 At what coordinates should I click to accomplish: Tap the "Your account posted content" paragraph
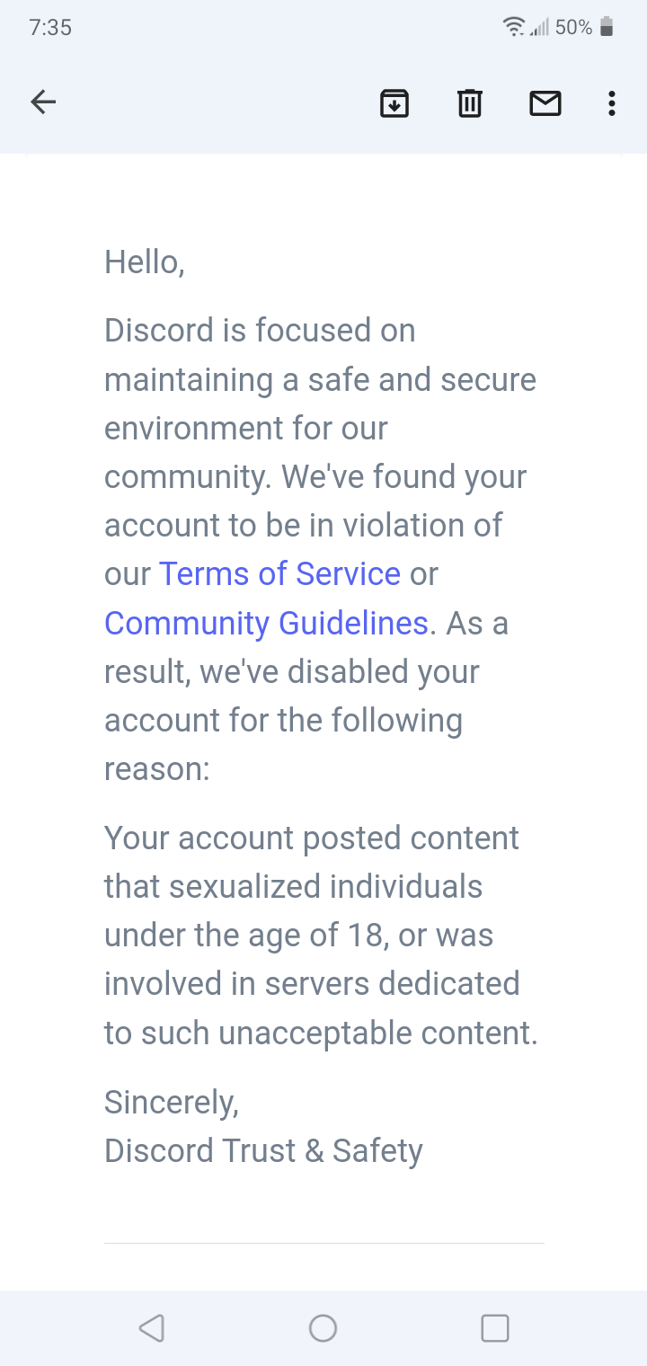(321, 936)
